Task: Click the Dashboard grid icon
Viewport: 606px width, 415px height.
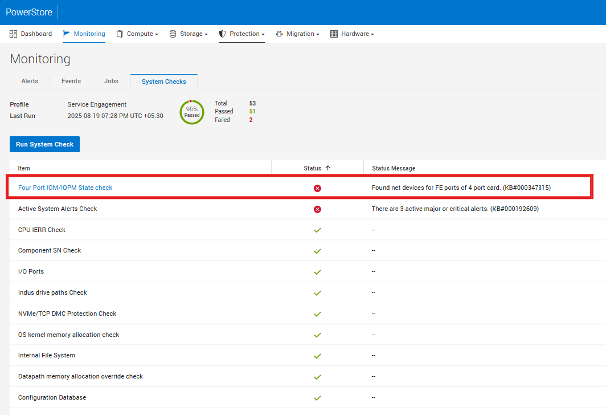Action: [x=13, y=34]
